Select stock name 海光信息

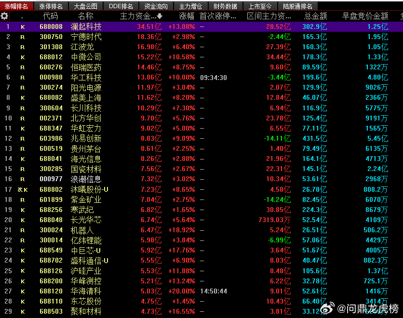86,159
